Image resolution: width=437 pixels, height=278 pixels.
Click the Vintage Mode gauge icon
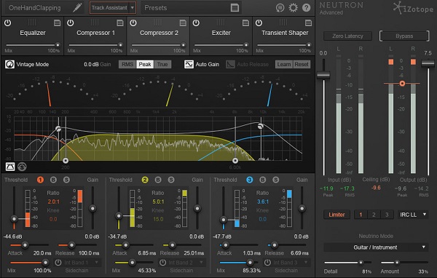pos(9,64)
